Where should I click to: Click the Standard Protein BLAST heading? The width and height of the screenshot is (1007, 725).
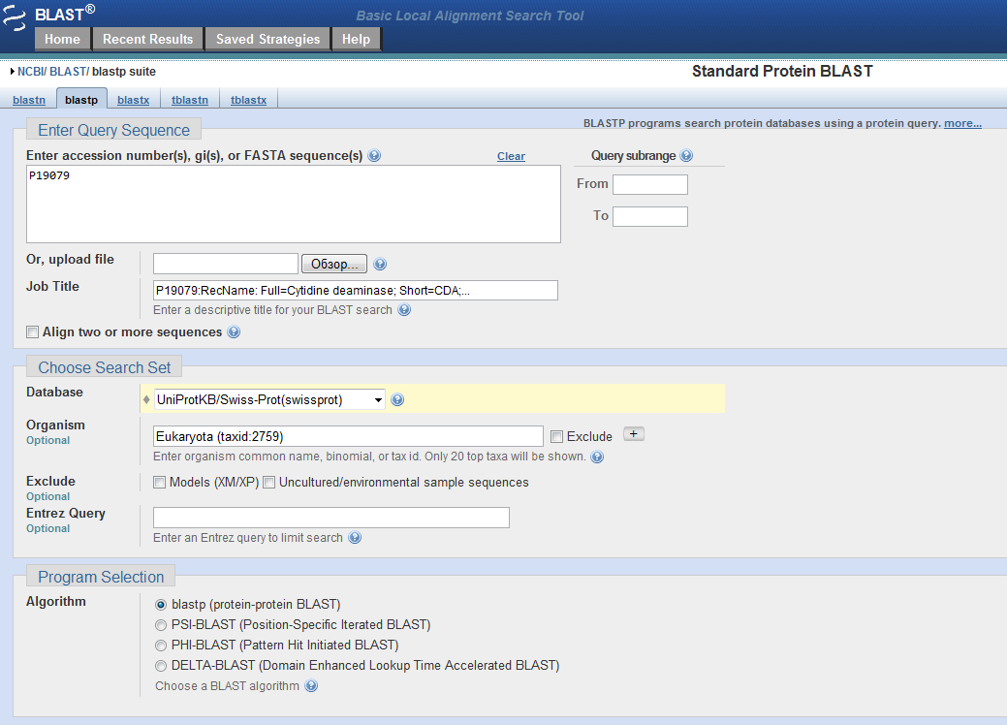(x=782, y=72)
